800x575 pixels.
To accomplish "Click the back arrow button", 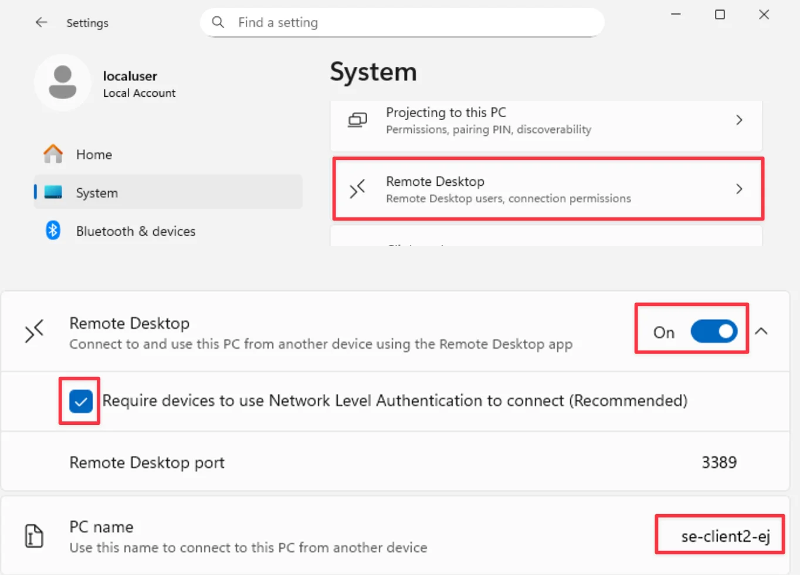I will click(x=41, y=22).
